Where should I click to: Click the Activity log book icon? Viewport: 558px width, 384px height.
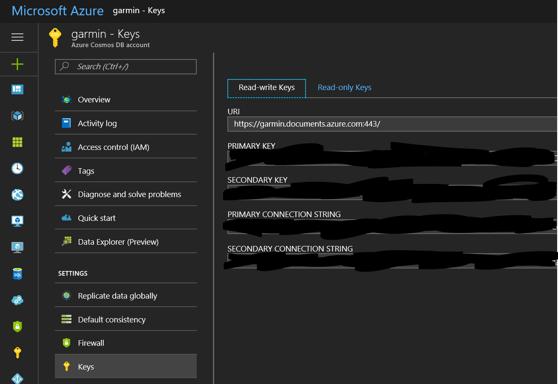point(67,124)
